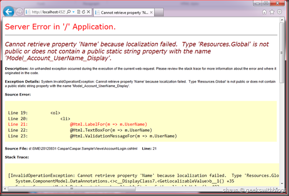Click 'Line 20:' with <li> code
This screenshot has height=196, width=289.
pyautogui.click(x=39, y=119)
